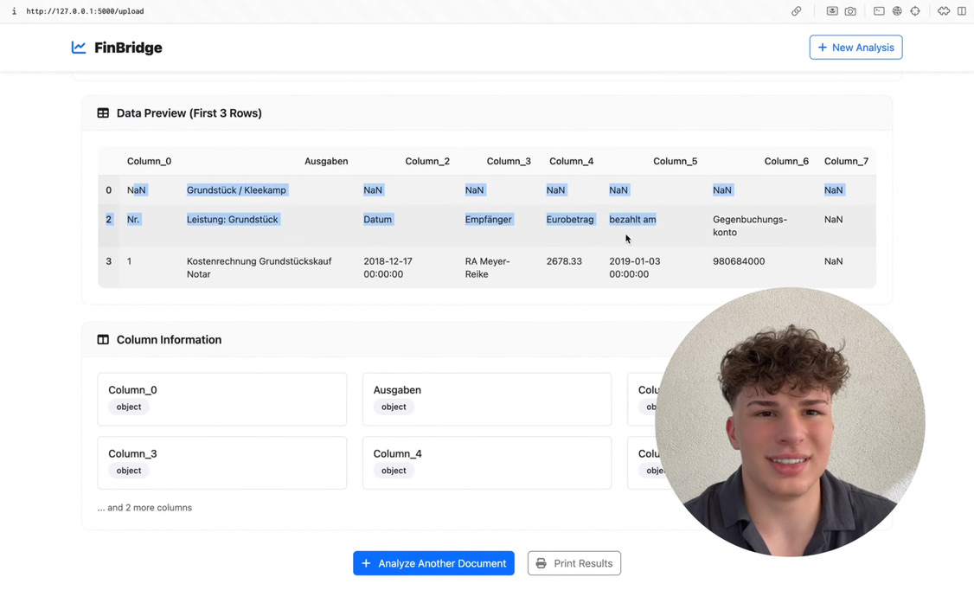This screenshot has height=603, width=974.
Task: Select the Column_0 info card
Action: pyautogui.click(x=221, y=399)
